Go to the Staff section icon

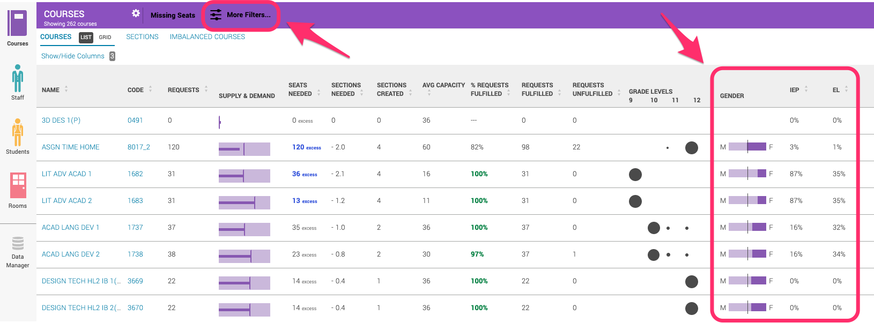tap(18, 79)
